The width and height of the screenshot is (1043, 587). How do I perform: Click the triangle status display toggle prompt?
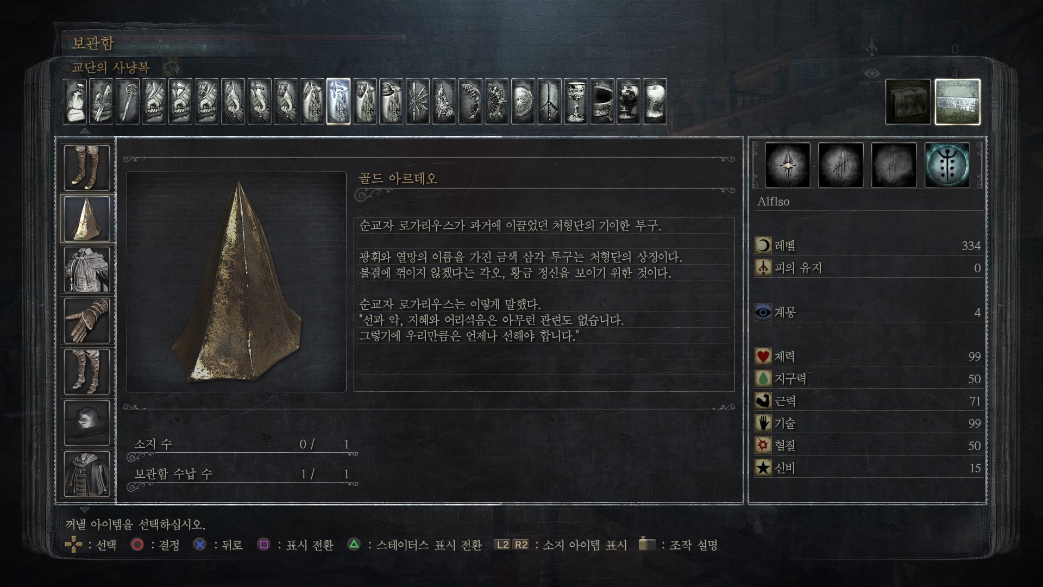click(414, 545)
